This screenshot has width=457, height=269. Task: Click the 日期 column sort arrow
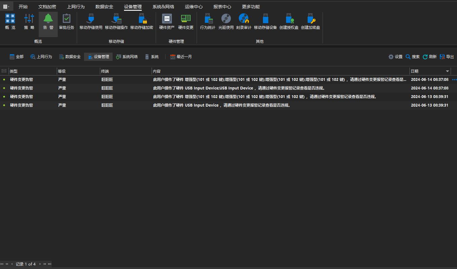tap(448, 71)
